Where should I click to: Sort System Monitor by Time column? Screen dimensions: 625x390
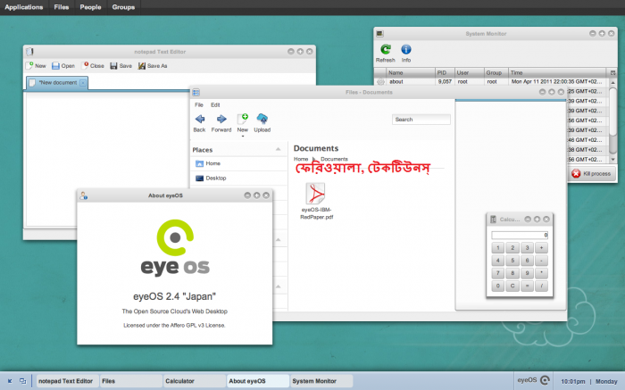coord(557,73)
